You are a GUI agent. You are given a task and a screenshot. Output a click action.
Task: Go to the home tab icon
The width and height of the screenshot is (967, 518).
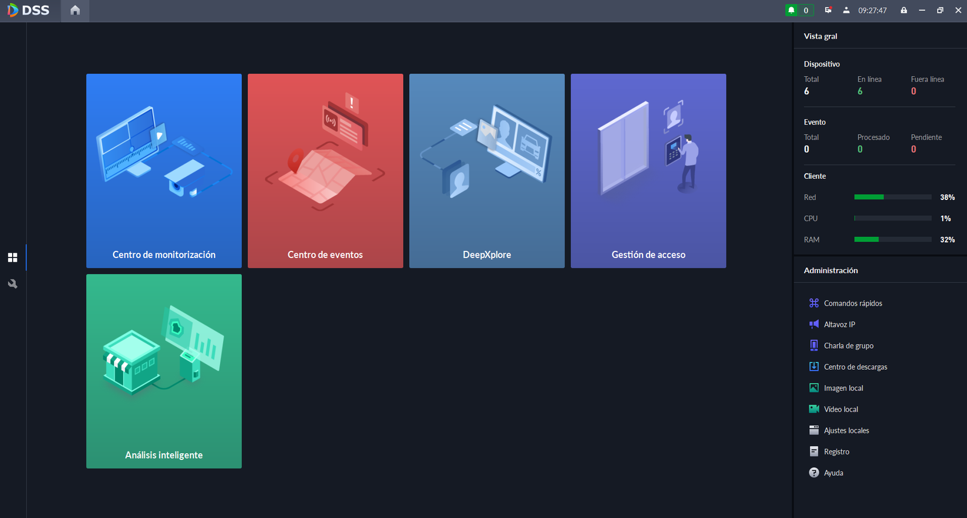(x=75, y=10)
